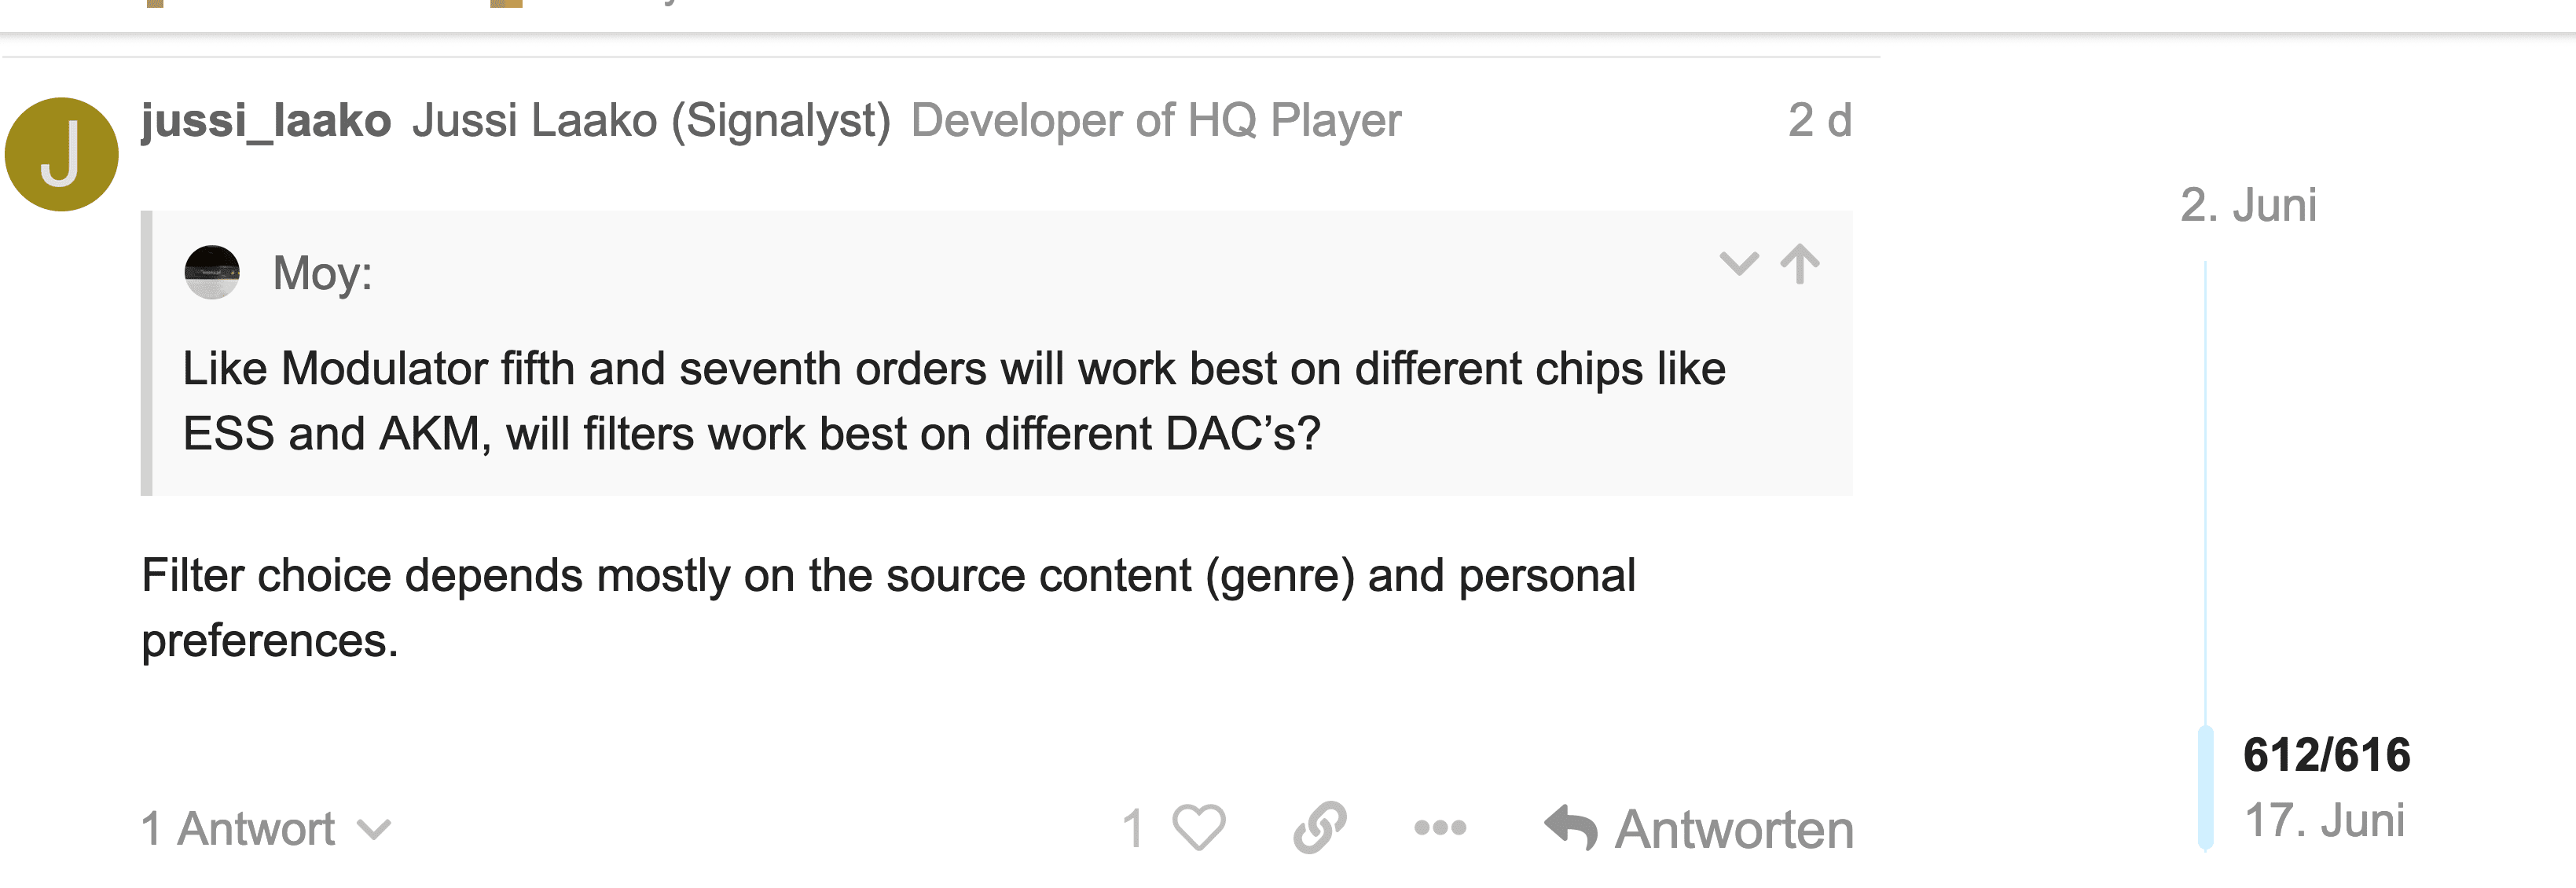Open jussi_laako username profile link

click(266, 120)
